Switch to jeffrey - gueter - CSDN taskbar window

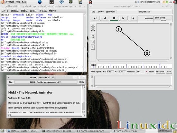tap(24, 131)
